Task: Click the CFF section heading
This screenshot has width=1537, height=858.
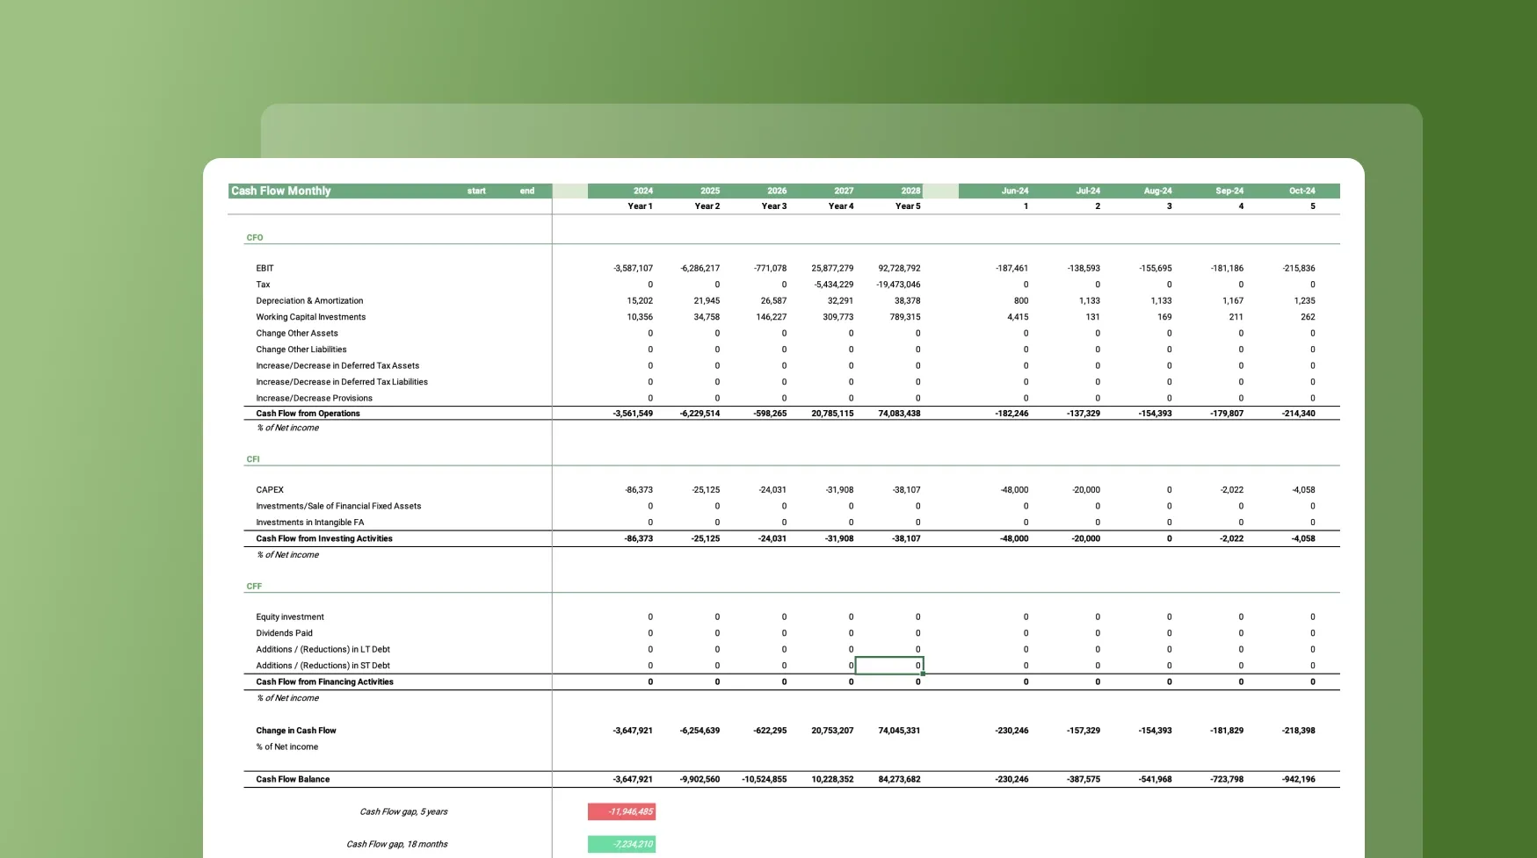Action: [254, 587]
